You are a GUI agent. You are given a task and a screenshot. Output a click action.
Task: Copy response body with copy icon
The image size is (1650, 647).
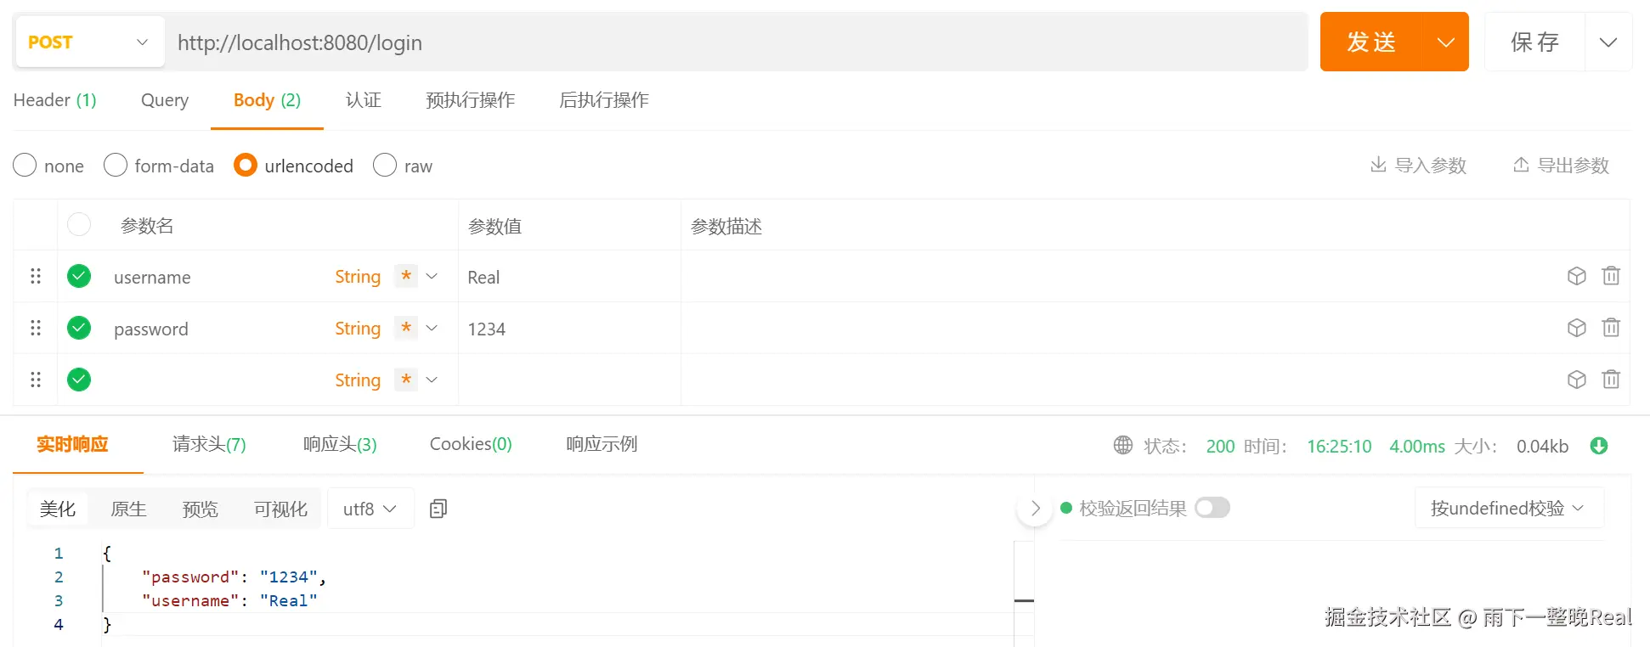[x=438, y=509]
